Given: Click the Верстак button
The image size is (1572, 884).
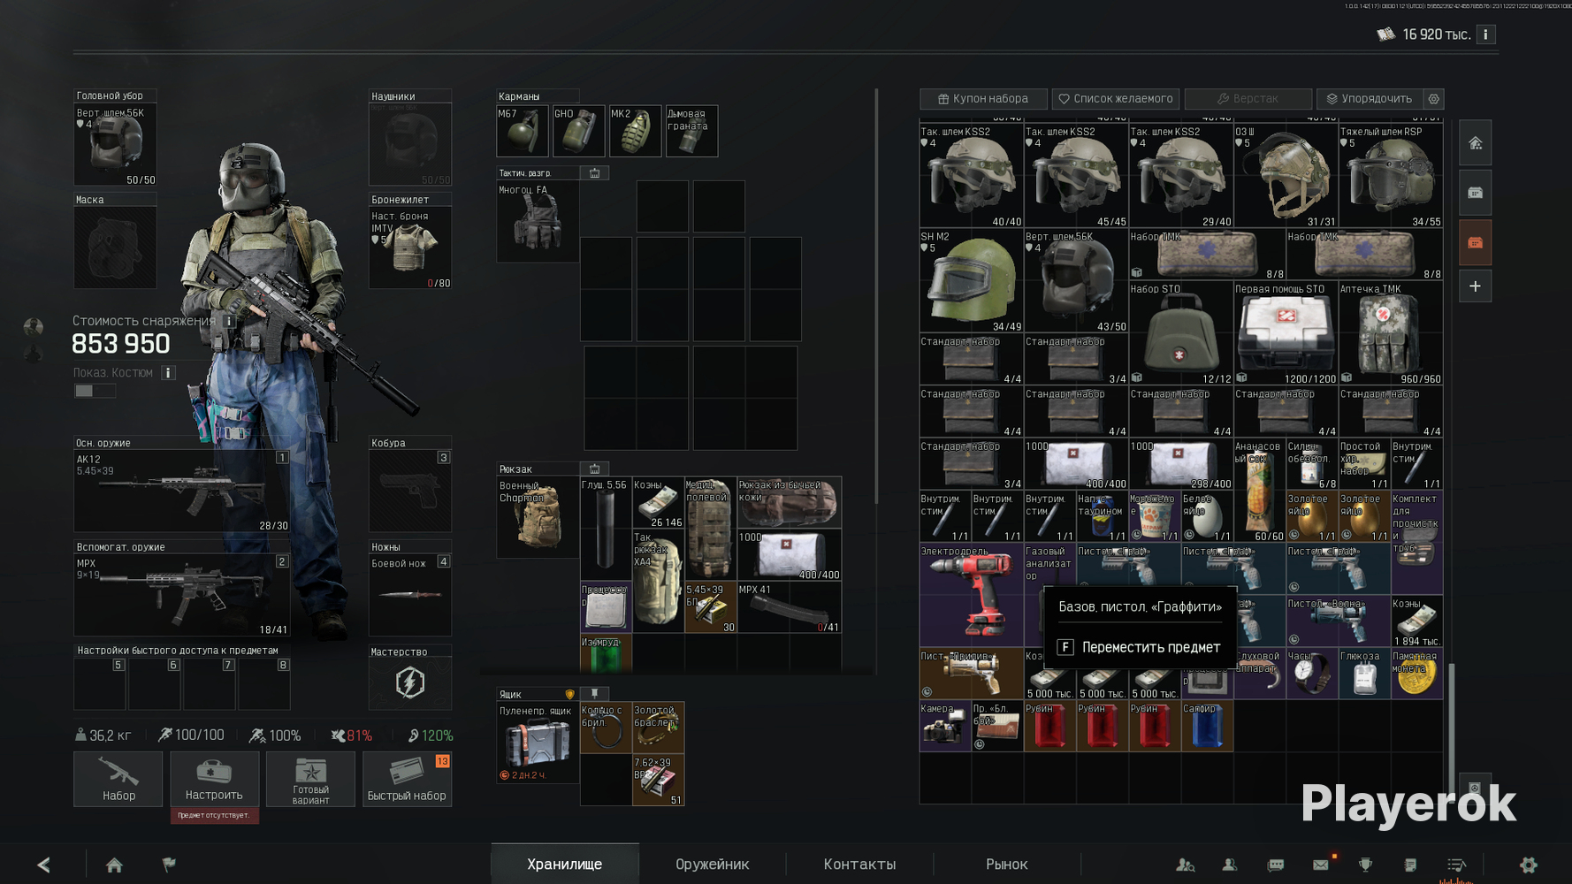Looking at the screenshot, I should 1248,99.
